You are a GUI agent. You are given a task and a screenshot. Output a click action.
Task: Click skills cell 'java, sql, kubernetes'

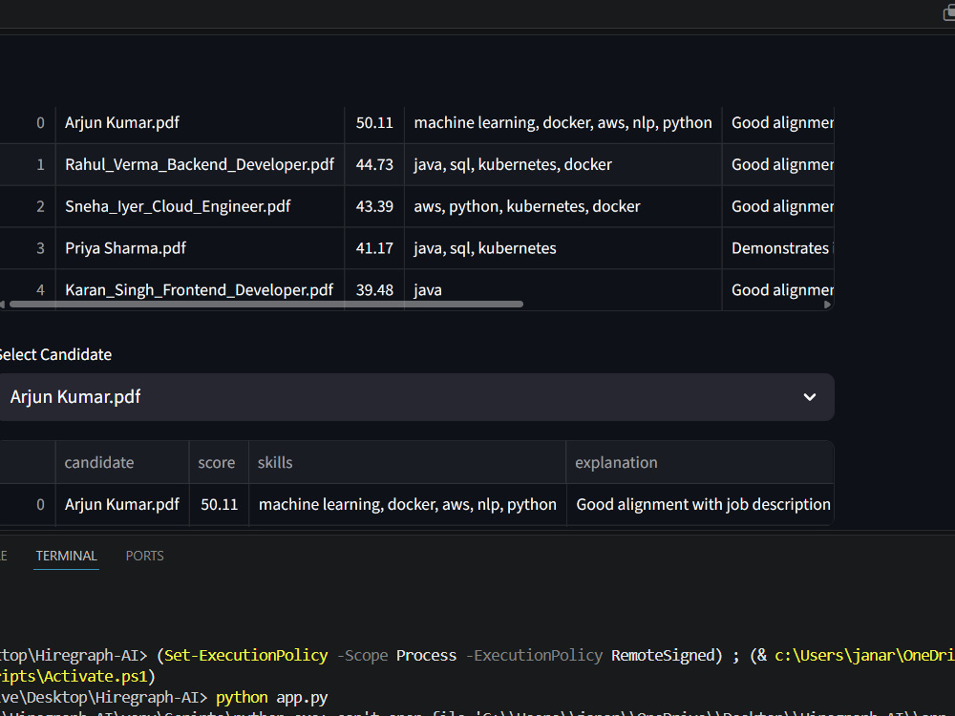pos(562,248)
